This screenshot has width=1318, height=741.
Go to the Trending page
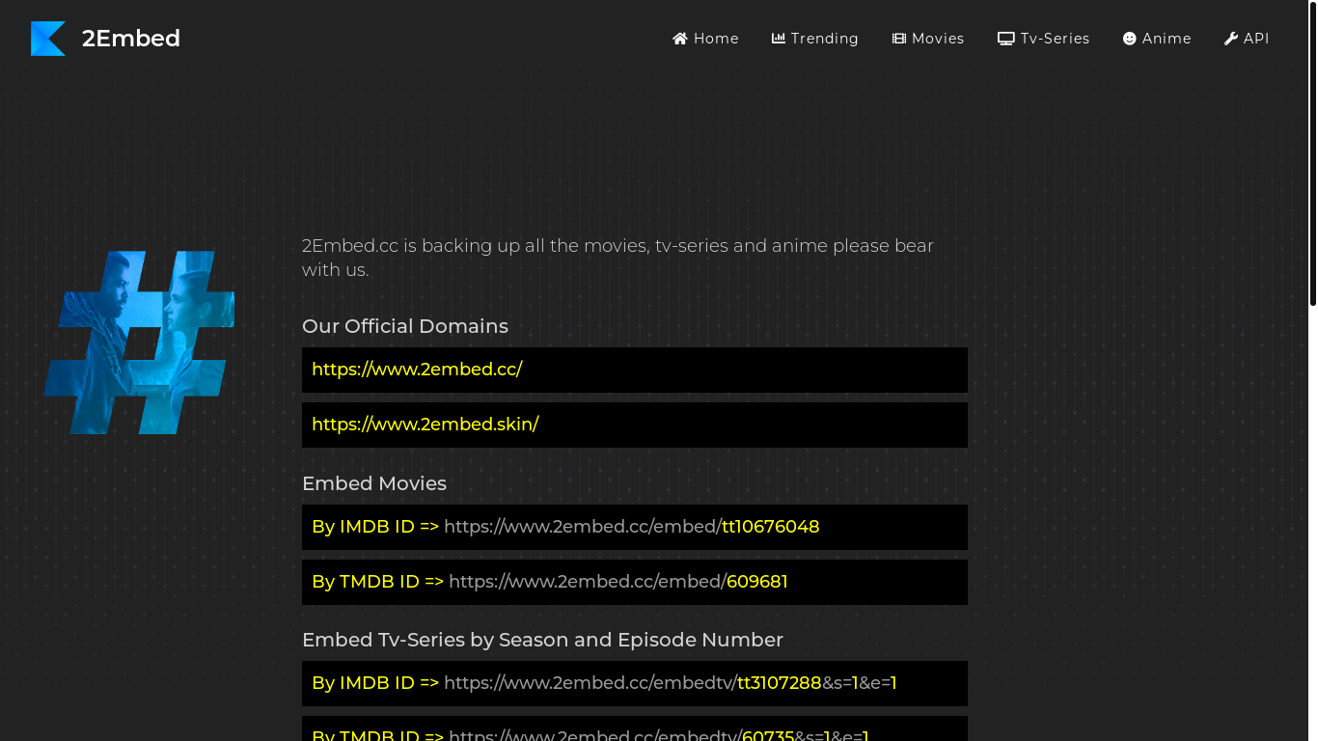coord(815,39)
